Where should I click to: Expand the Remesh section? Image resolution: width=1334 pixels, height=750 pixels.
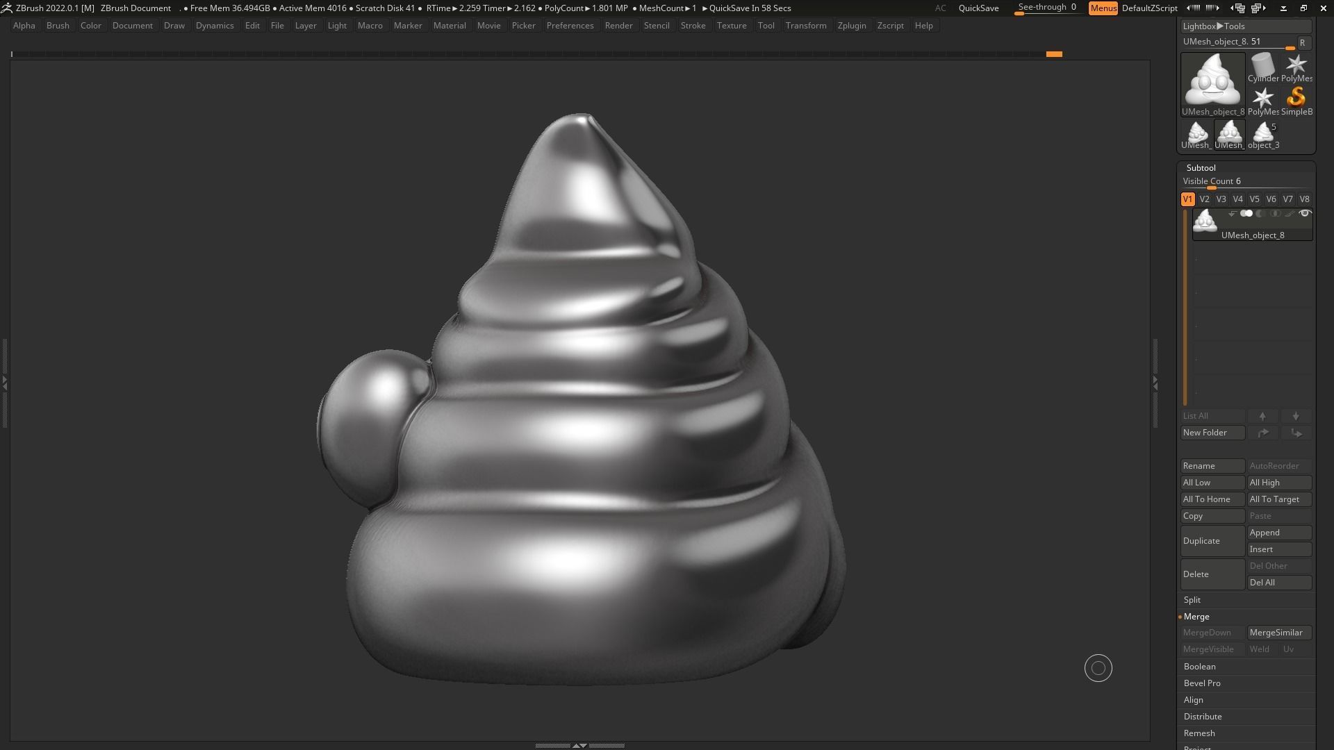pos(1199,733)
